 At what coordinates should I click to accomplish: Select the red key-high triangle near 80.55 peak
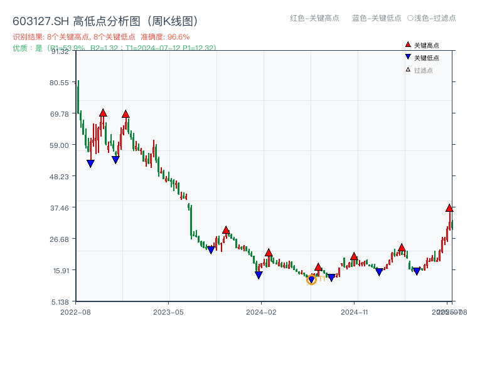click(102, 113)
